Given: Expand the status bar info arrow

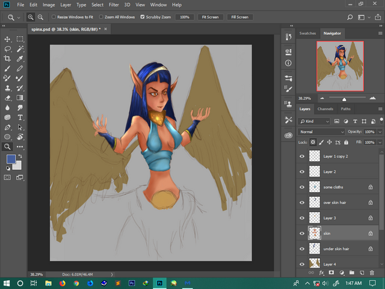Looking at the screenshot, I should coord(112,275).
